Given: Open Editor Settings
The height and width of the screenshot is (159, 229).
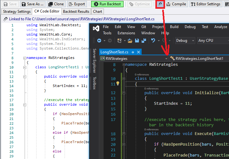Looking at the screenshot, I should 206,4.
